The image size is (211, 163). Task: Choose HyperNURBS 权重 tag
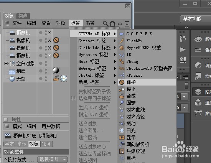coord(147,48)
